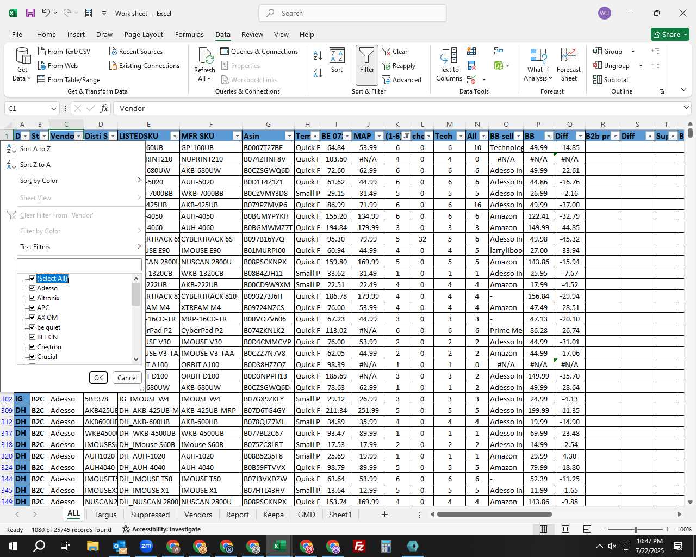Toggle Crestron checkbox

pos(33,347)
